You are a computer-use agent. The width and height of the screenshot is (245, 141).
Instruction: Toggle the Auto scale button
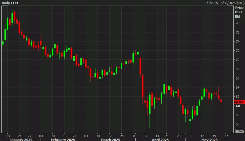(240, 131)
